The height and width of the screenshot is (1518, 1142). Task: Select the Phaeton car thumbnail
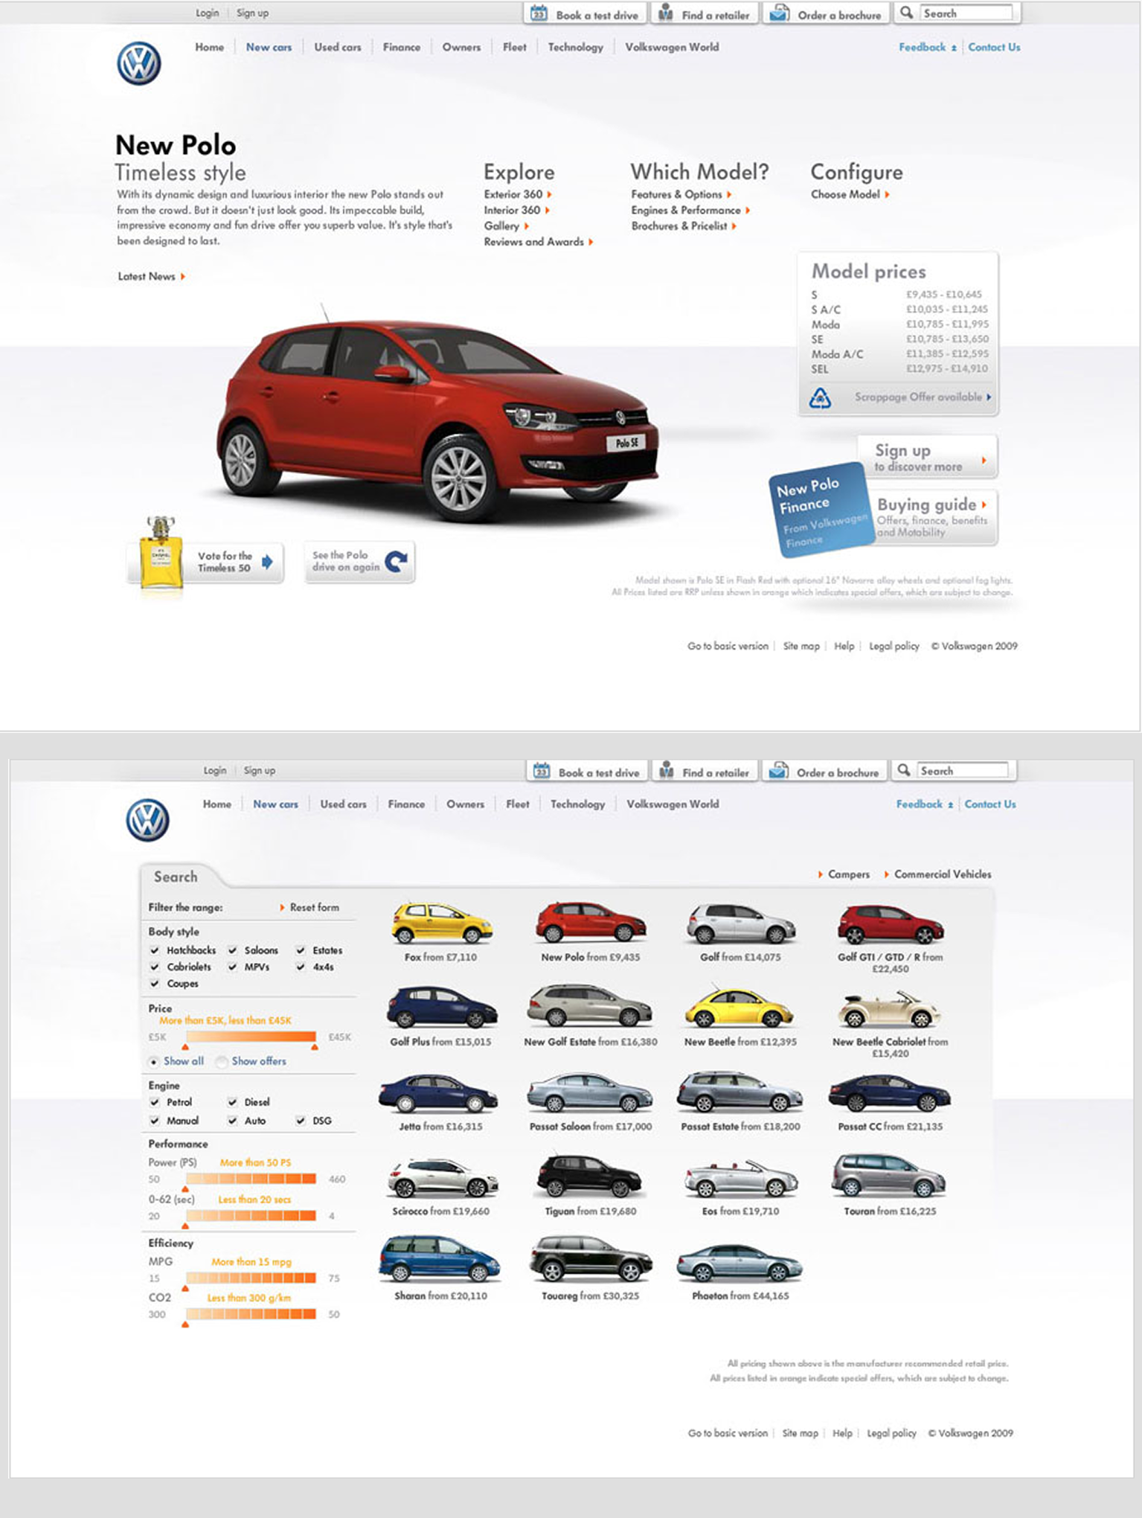pos(740,1263)
